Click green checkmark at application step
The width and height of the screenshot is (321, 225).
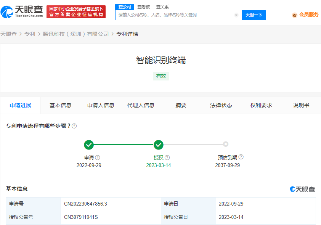[89, 145]
